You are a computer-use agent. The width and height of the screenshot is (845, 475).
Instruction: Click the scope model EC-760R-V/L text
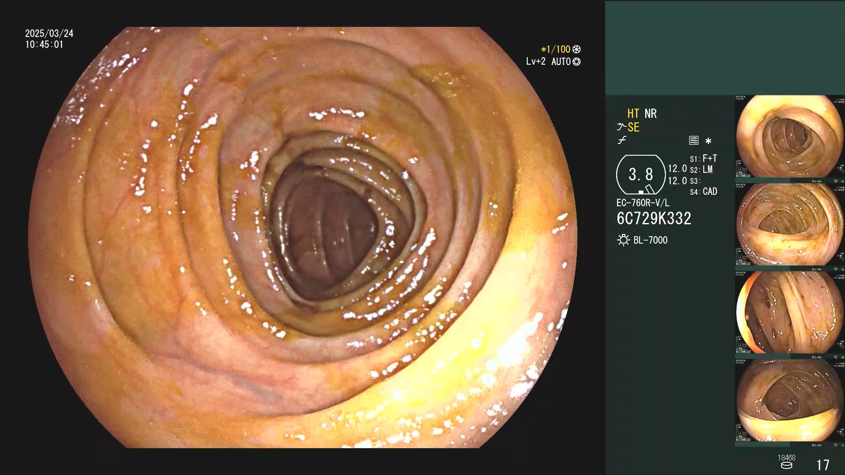tap(643, 203)
